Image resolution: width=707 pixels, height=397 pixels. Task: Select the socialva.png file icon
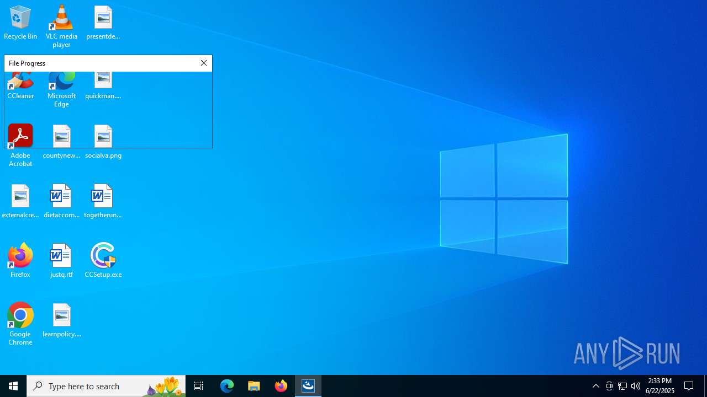pos(103,142)
